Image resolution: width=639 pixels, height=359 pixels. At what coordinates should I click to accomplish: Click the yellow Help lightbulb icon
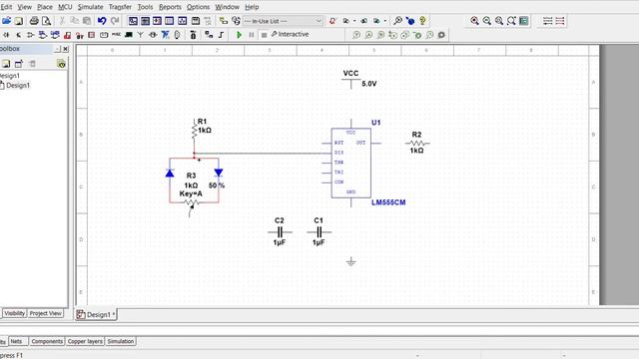click(x=422, y=21)
